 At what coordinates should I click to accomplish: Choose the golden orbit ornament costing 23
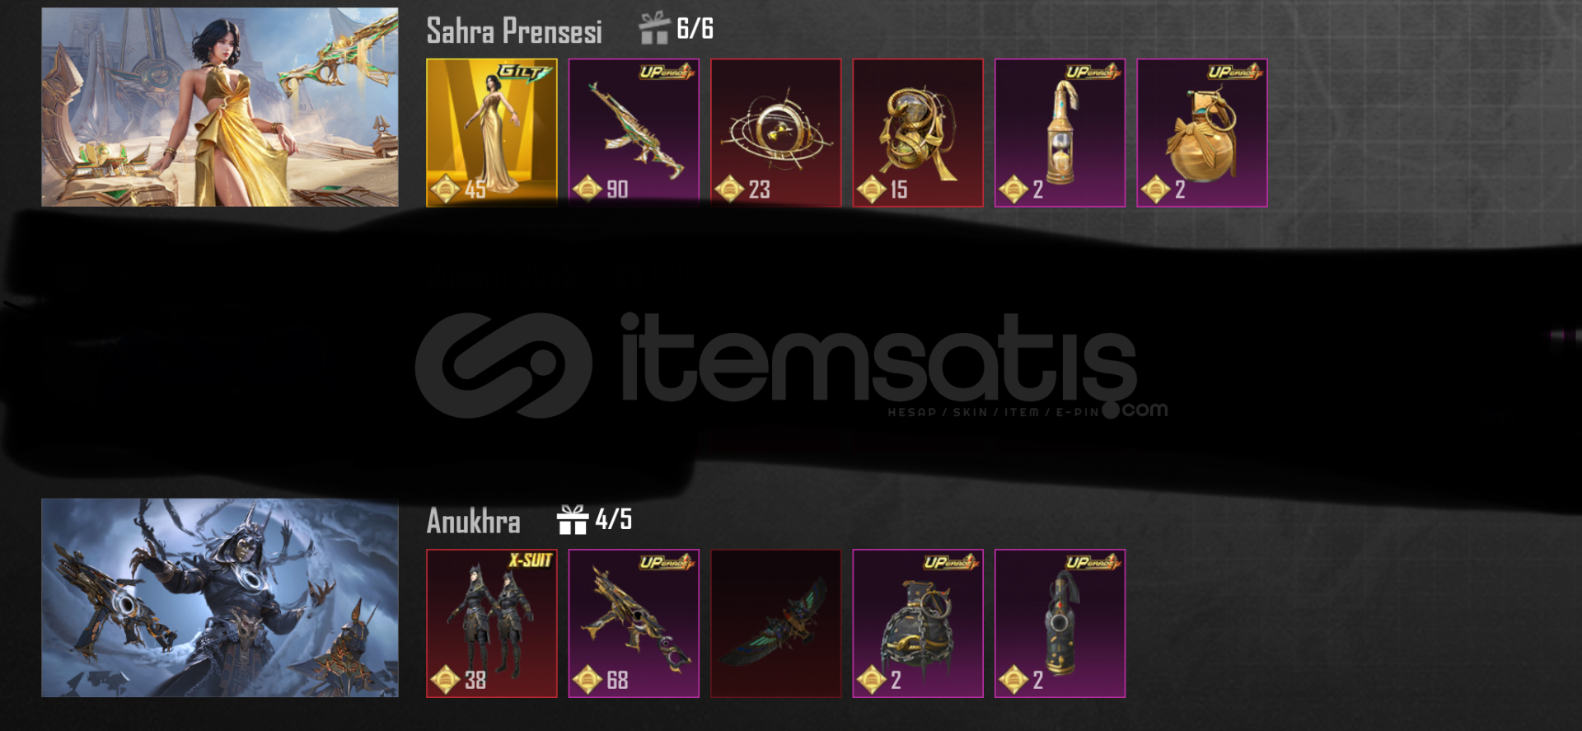click(776, 132)
